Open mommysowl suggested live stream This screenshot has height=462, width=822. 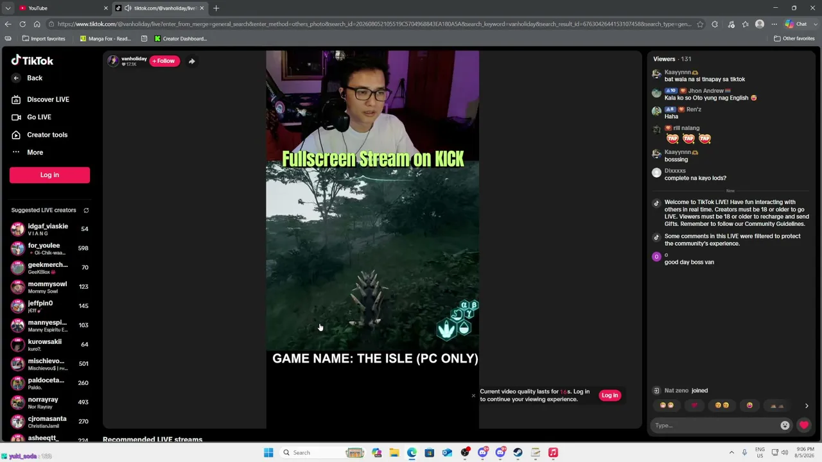pos(49,287)
